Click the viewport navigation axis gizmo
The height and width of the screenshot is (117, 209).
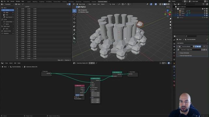[168, 13]
